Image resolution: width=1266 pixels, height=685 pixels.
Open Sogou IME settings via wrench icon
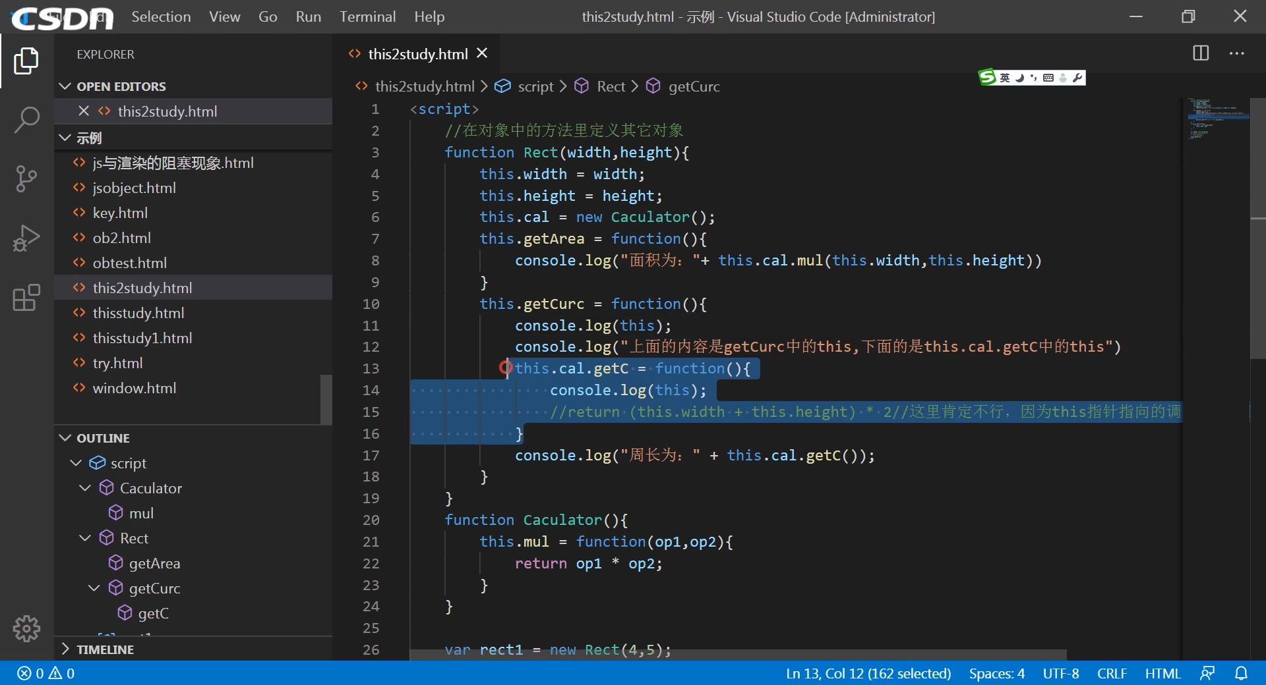(1077, 77)
